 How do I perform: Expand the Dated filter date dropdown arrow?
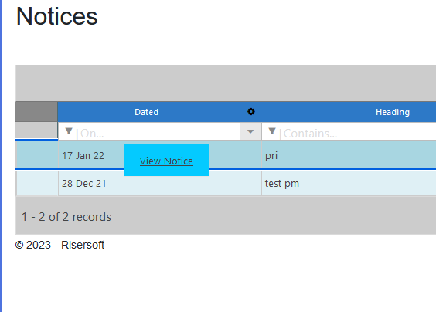tap(250, 131)
